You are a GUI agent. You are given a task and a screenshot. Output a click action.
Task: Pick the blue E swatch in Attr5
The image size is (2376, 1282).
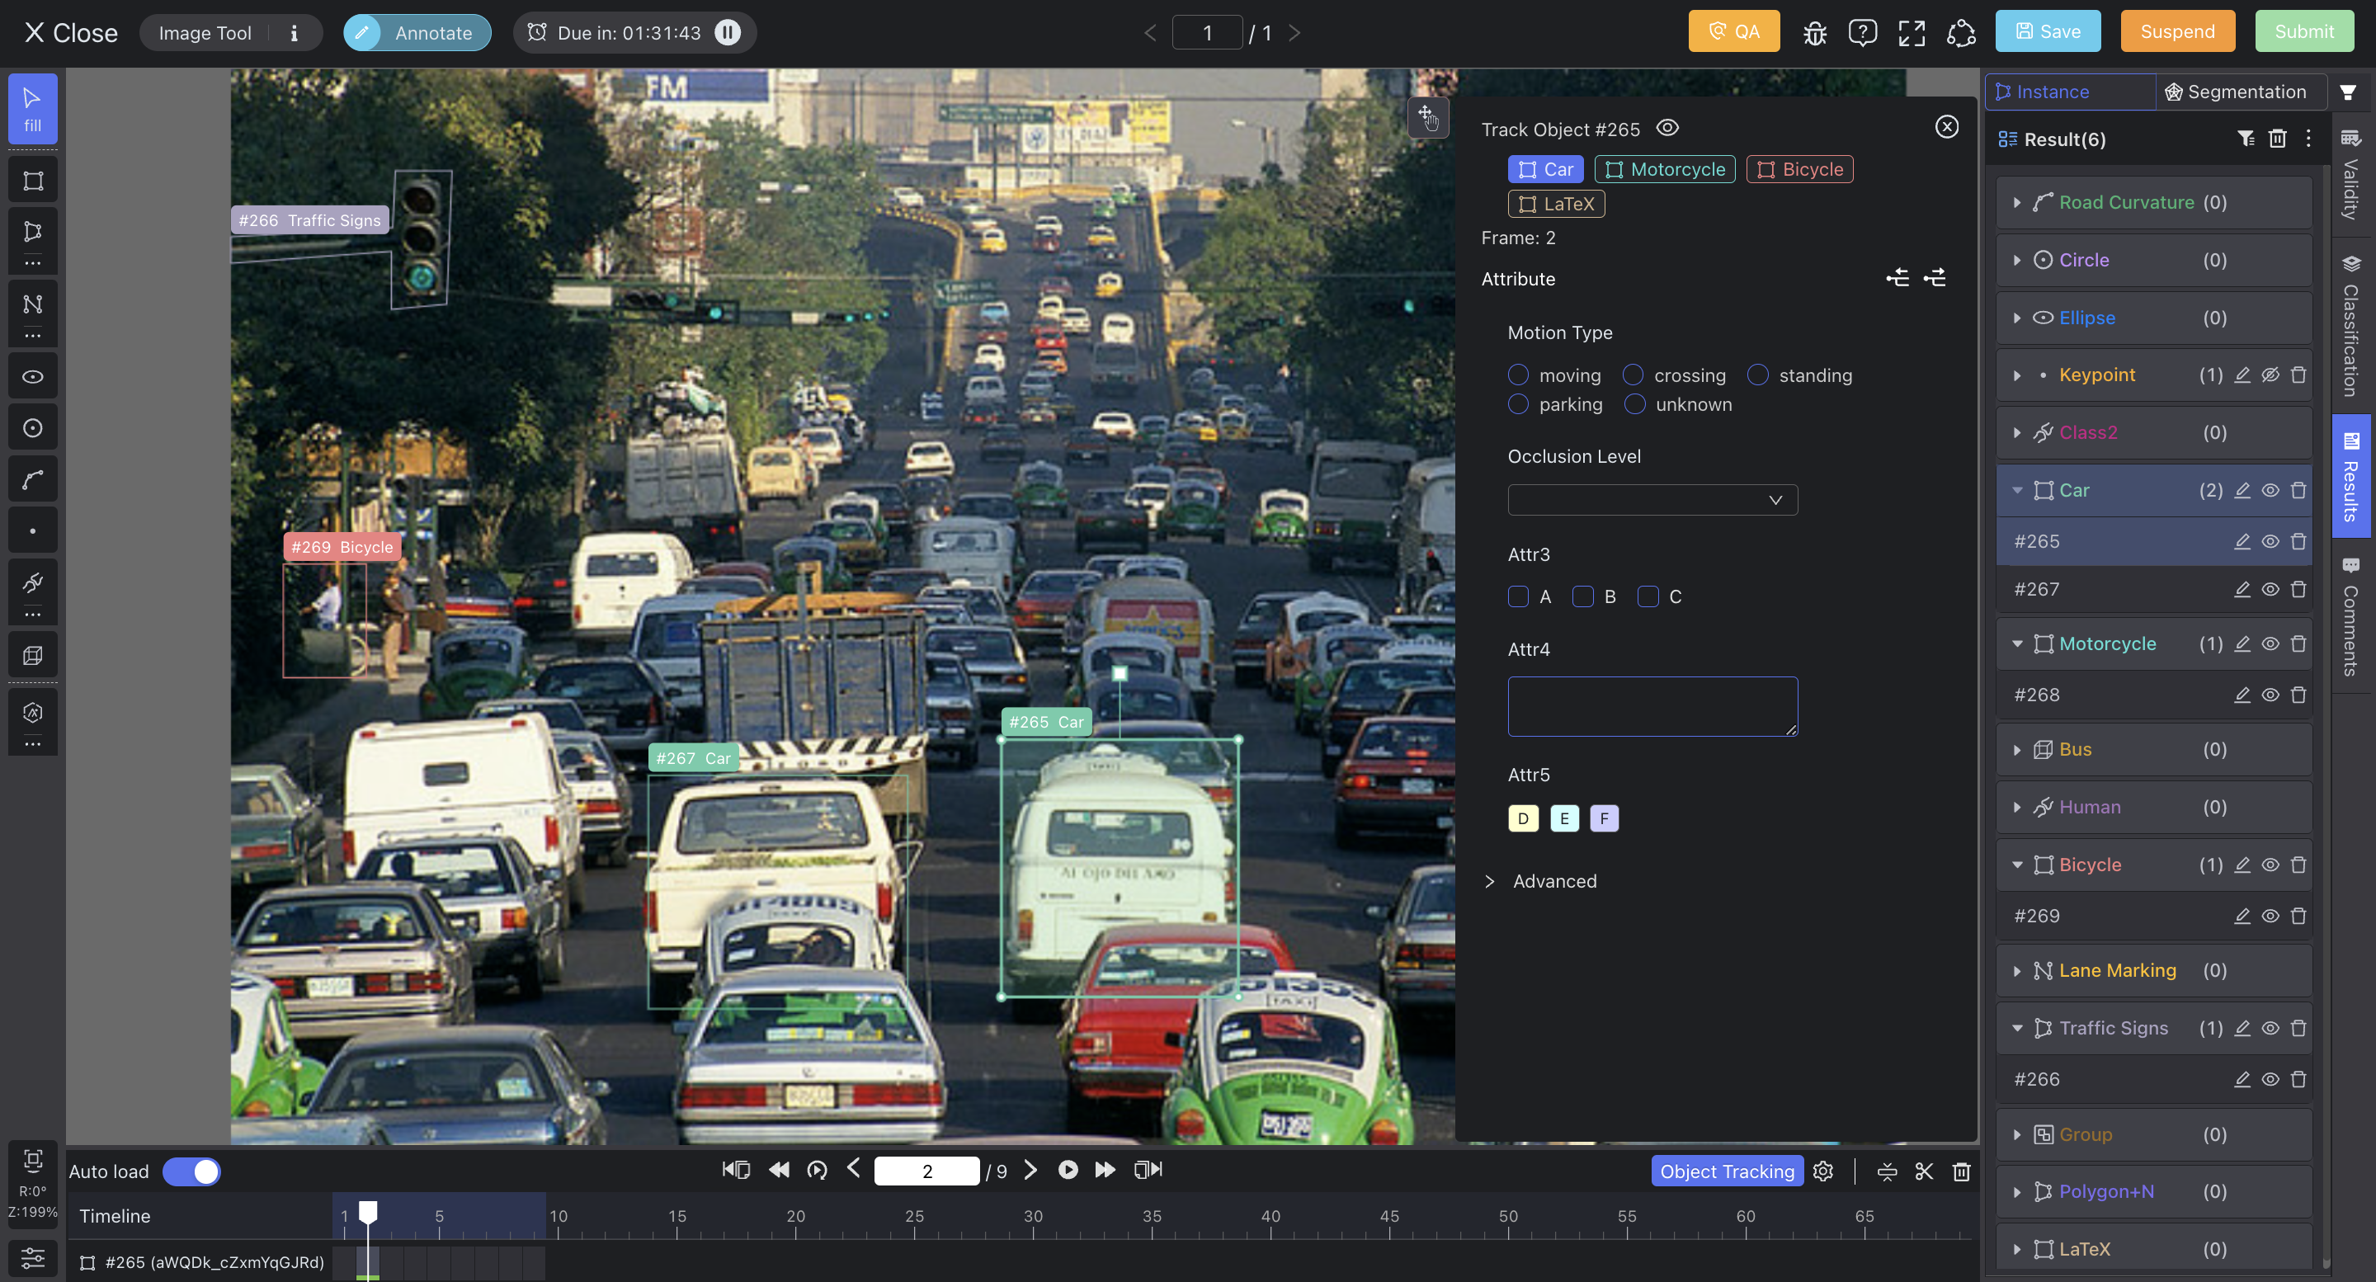tap(1563, 818)
